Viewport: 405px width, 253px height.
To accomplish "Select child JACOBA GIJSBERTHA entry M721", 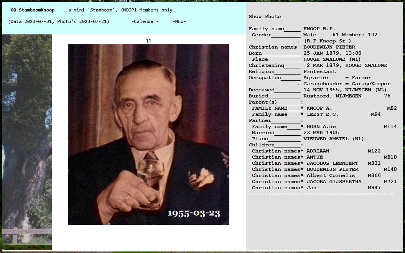I will tap(334, 182).
